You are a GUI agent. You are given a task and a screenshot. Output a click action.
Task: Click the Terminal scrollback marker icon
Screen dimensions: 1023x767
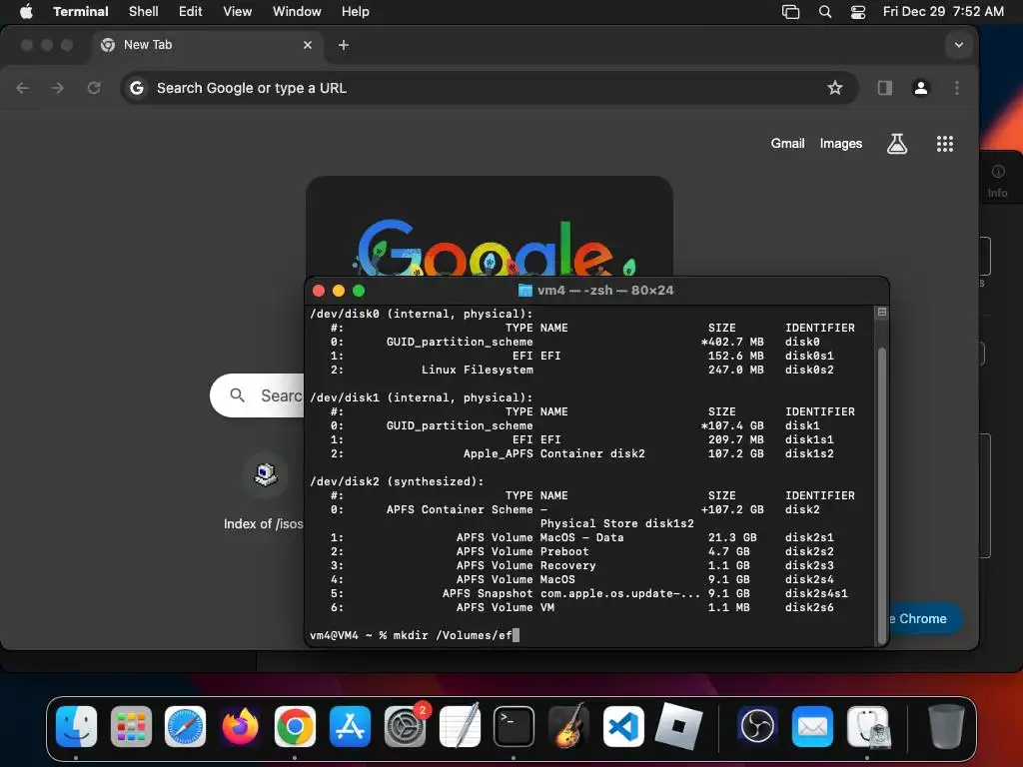pos(881,313)
